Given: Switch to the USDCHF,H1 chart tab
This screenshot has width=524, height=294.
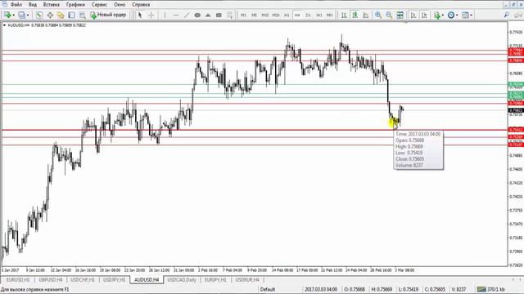Looking at the screenshot, I should click(x=83, y=279).
